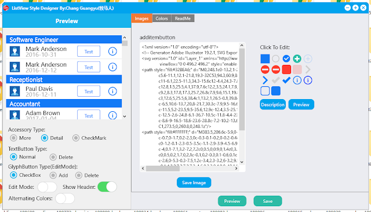Click inside the SVG code text area
This screenshot has height=212, width=371.
190,104
